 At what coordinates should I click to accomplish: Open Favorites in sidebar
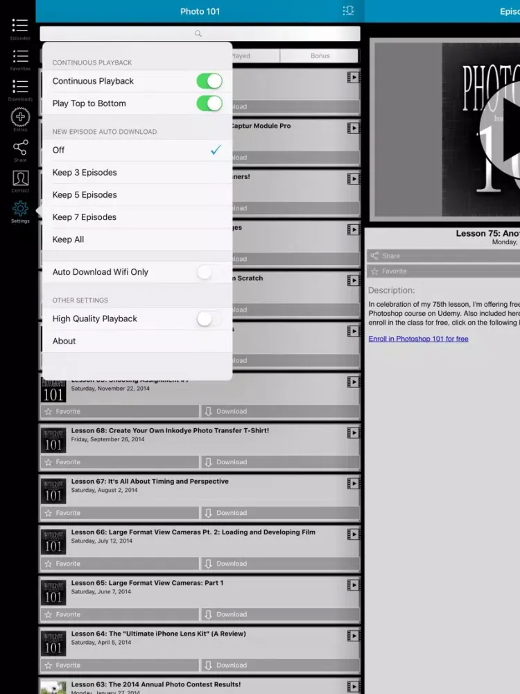pyautogui.click(x=20, y=58)
